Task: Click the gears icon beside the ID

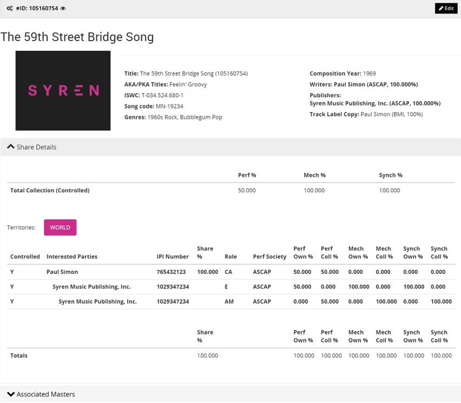Action: (x=10, y=9)
